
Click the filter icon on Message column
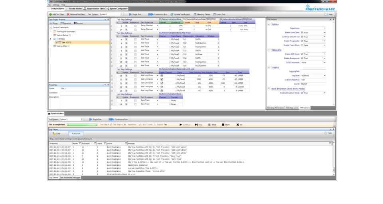point(330,143)
